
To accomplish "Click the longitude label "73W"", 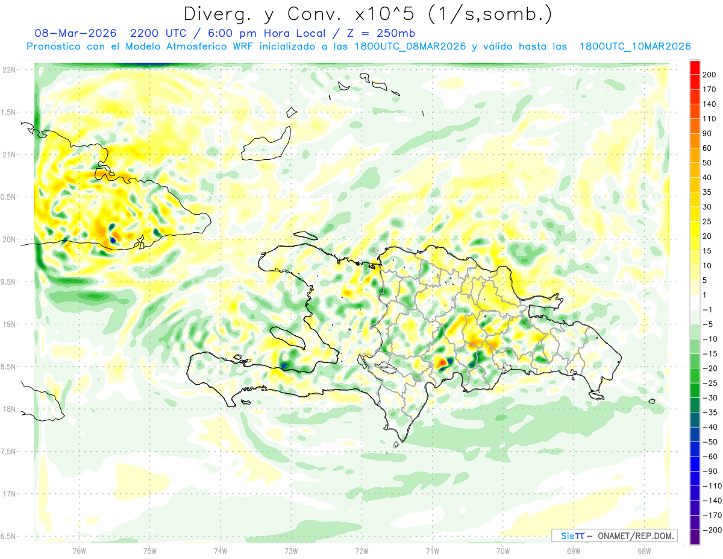I will 291,551.
